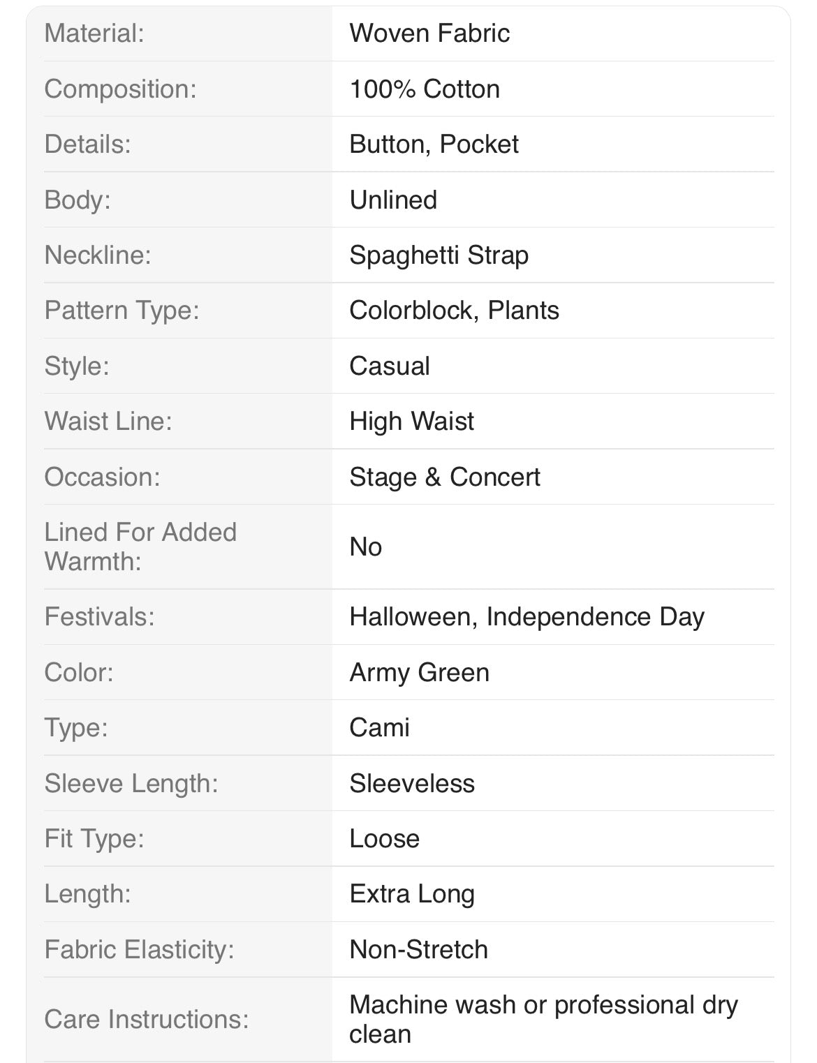Tap the "Machine wash or professional dry clean" text
This screenshot has height=1063, width=817.
[543, 1019]
